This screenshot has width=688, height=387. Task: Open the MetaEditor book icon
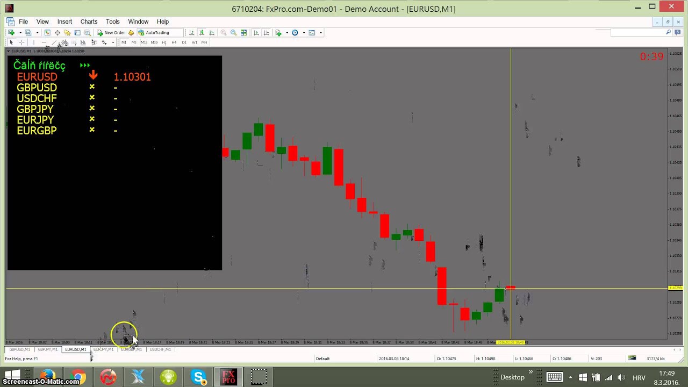(x=131, y=33)
